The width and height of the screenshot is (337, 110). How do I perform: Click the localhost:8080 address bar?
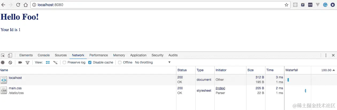[x=160, y=5]
